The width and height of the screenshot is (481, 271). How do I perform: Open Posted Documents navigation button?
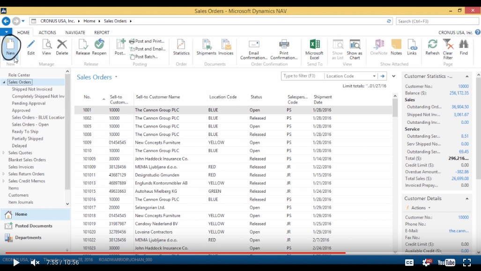click(35, 226)
